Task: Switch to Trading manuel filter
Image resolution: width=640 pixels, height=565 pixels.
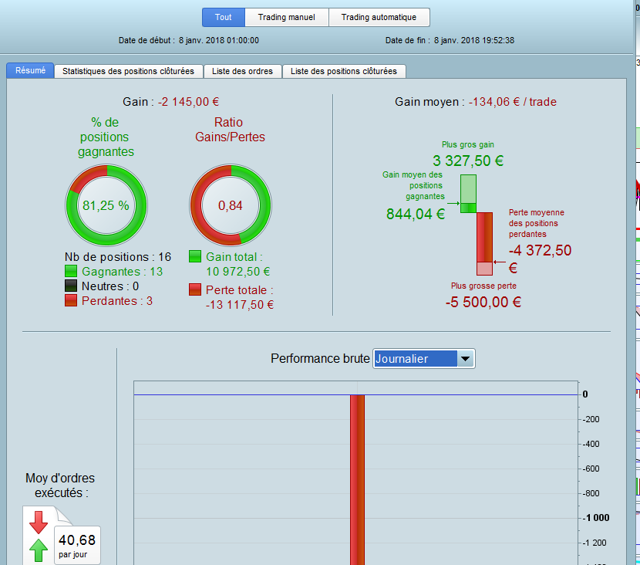Action: [x=287, y=17]
